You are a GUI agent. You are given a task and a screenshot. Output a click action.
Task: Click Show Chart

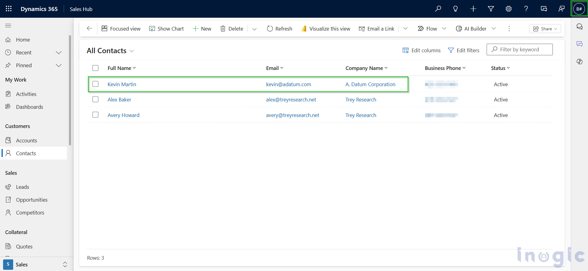(166, 28)
